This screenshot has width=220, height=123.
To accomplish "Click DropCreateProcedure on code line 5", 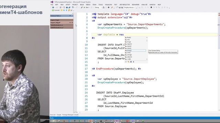I will click(111, 28).
